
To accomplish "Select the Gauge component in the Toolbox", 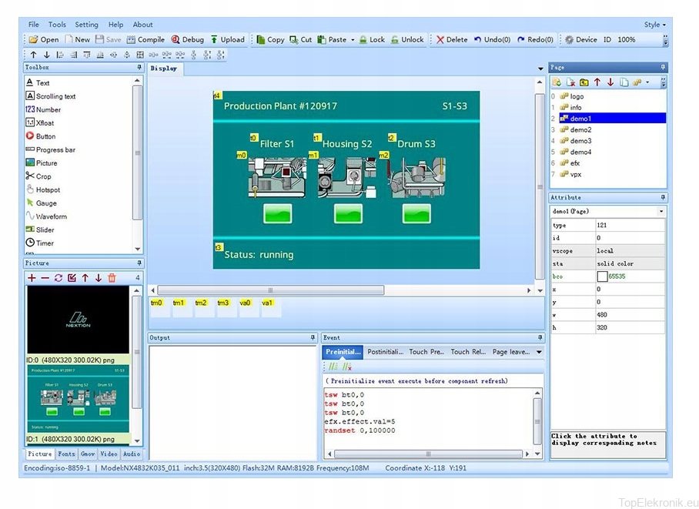I will (45, 203).
